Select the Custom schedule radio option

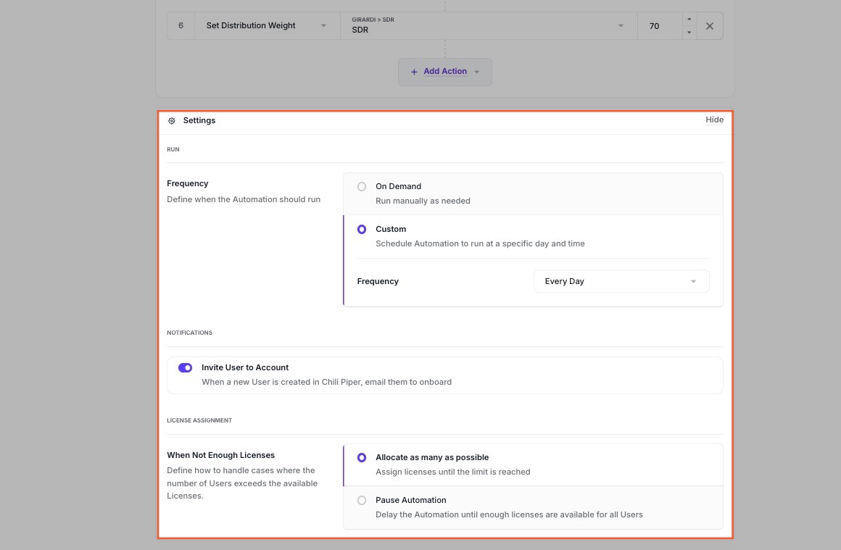[362, 230]
